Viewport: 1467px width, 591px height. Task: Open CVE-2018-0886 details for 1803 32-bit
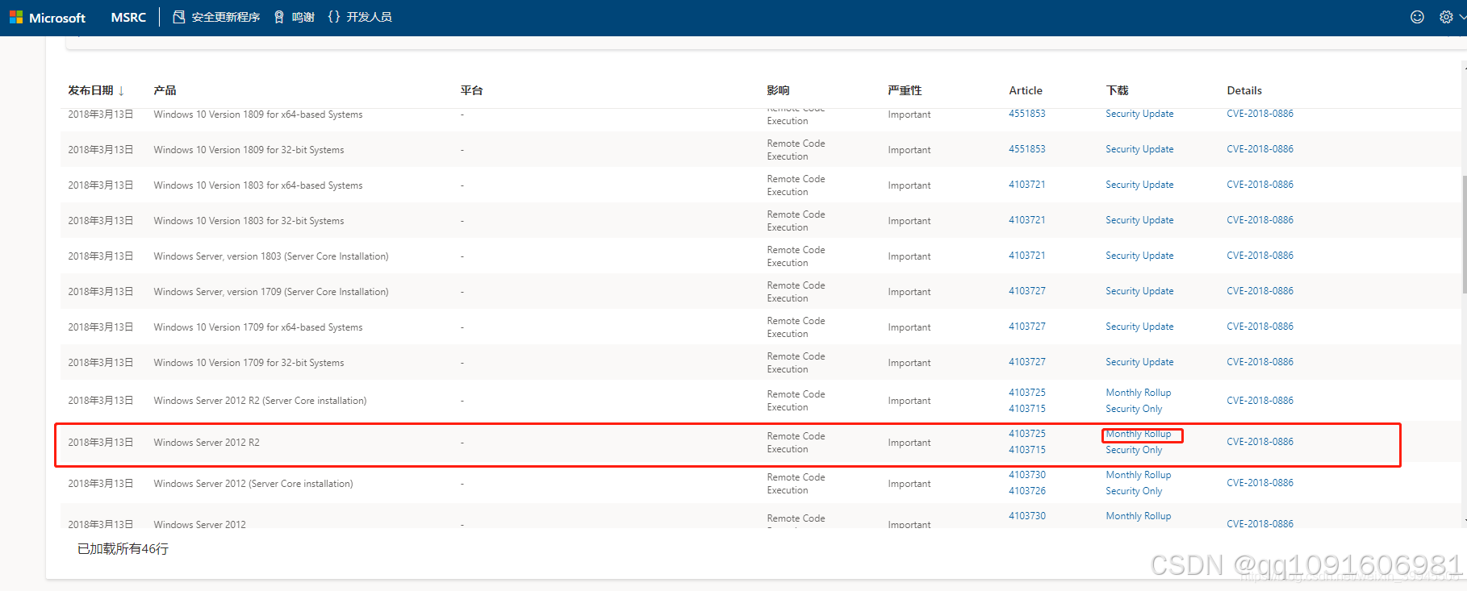pos(1260,220)
